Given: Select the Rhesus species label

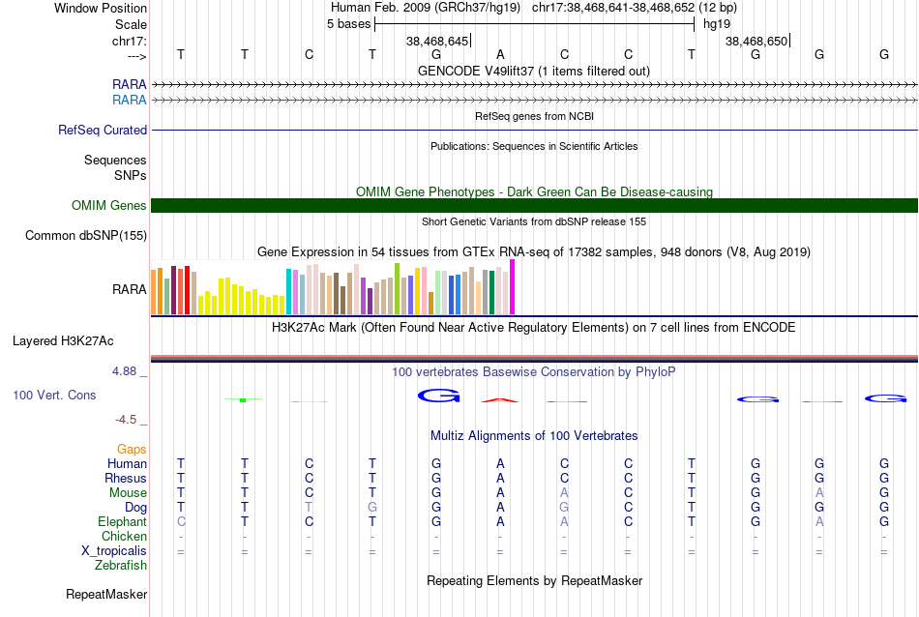Looking at the screenshot, I should tap(126, 478).
